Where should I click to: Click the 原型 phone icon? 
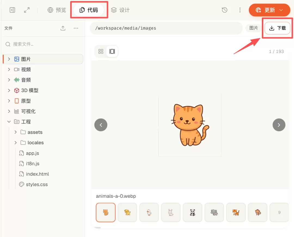[x=17, y=101]
